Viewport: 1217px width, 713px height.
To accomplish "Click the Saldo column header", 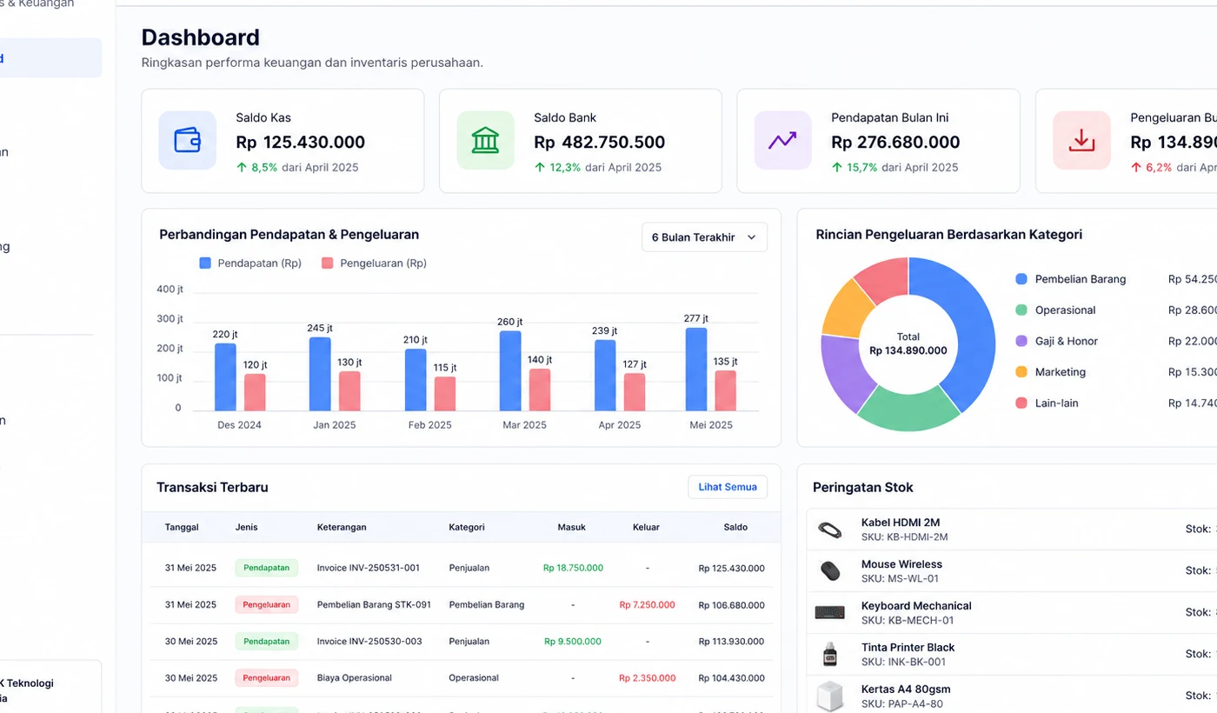I will tap(735, 527).
